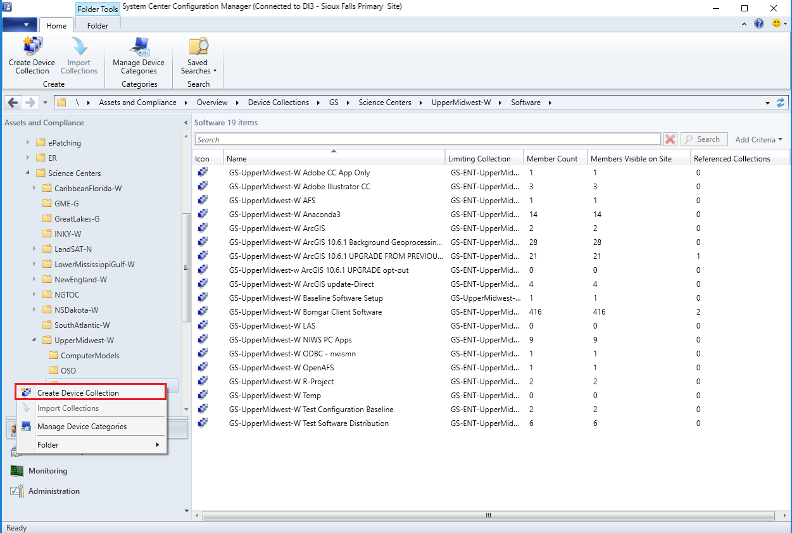This screenshot has width=792, height=533.
Task: Select GS-UpperMidwest-W OpenAFS collection
Action: point(491,367)
